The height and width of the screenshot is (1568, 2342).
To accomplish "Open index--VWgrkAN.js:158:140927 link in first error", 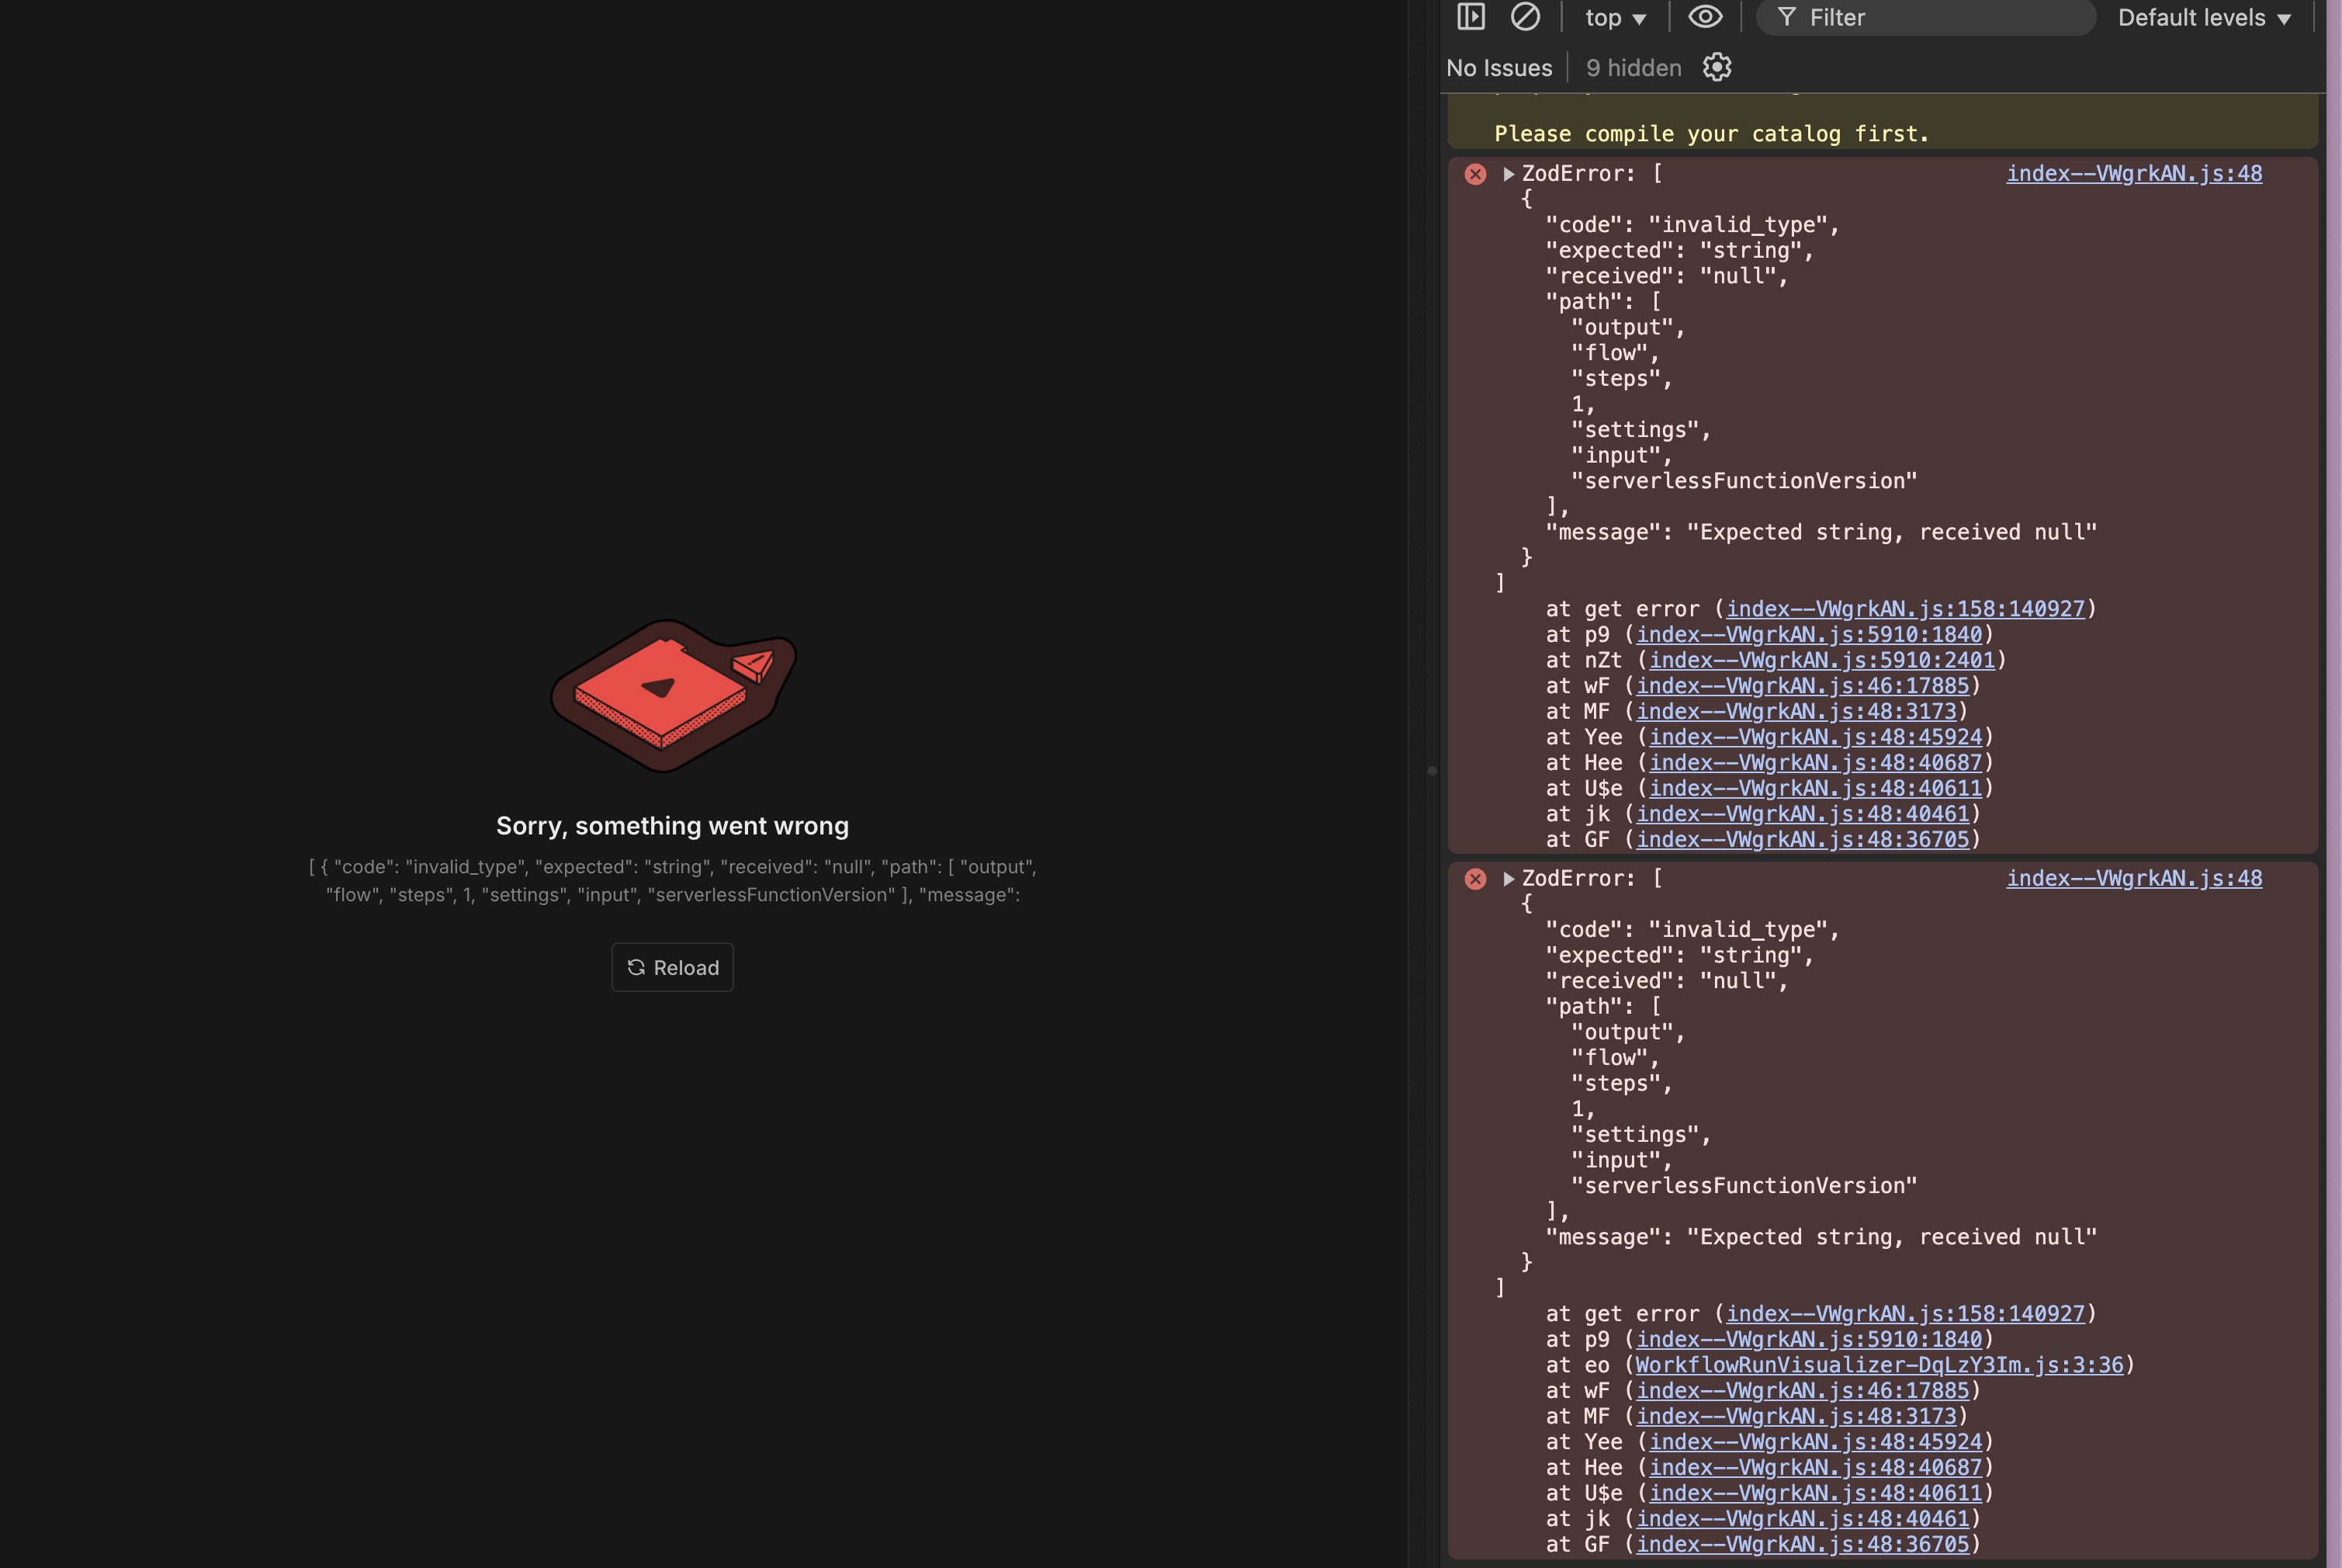I will [x=1905, y=609].
